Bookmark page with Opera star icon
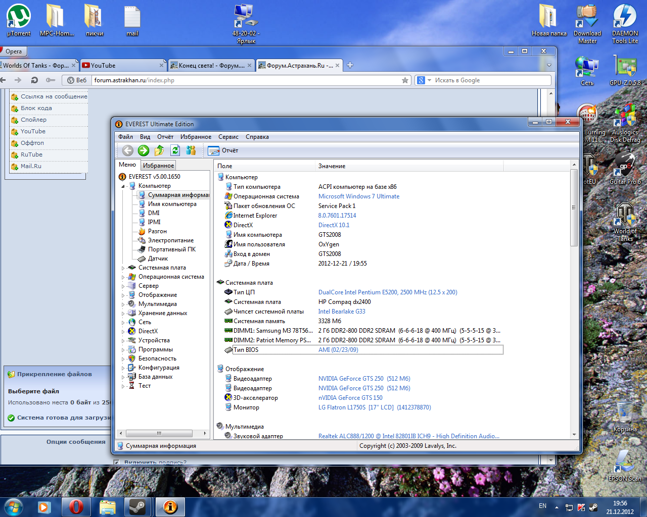Image resolution: width=647 pixels, height=517 pixels. pyautogui.click(x=405, y=80)
